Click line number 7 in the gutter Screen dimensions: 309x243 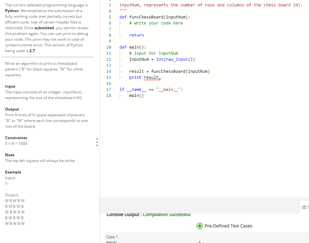coord(110,29)
